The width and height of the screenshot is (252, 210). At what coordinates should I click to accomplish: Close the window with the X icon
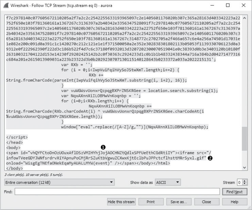[x=243, y=5]
